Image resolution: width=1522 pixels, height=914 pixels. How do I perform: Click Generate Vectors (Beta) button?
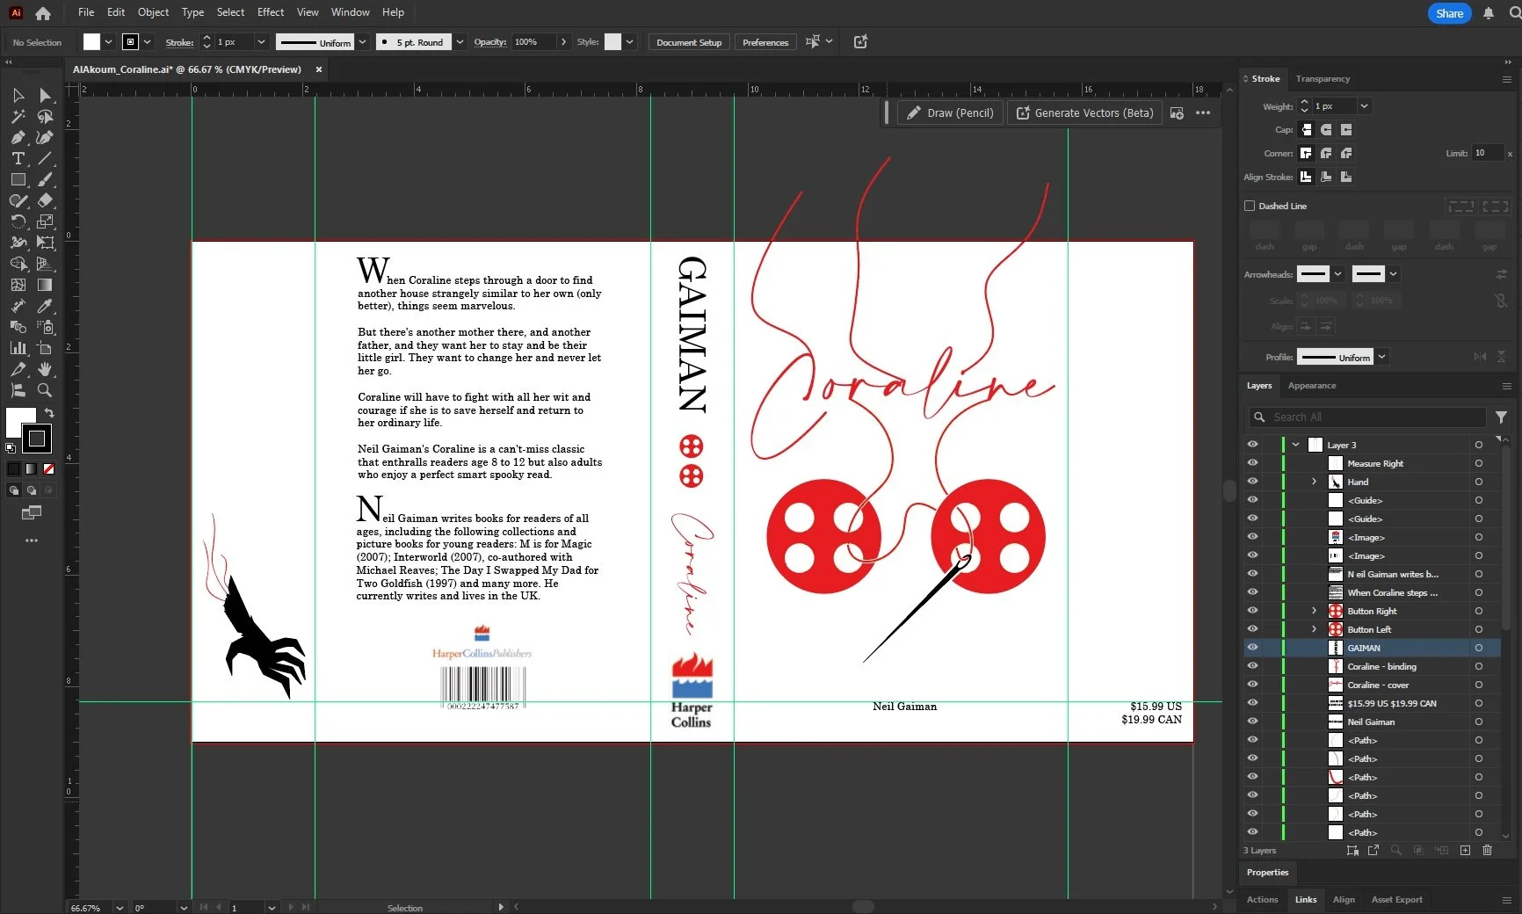[1085, 113]
